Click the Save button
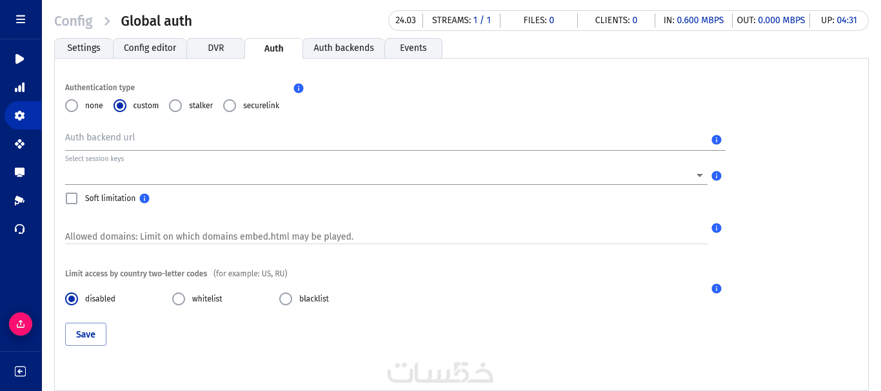The image size is (881, 391). click(86, 334)
